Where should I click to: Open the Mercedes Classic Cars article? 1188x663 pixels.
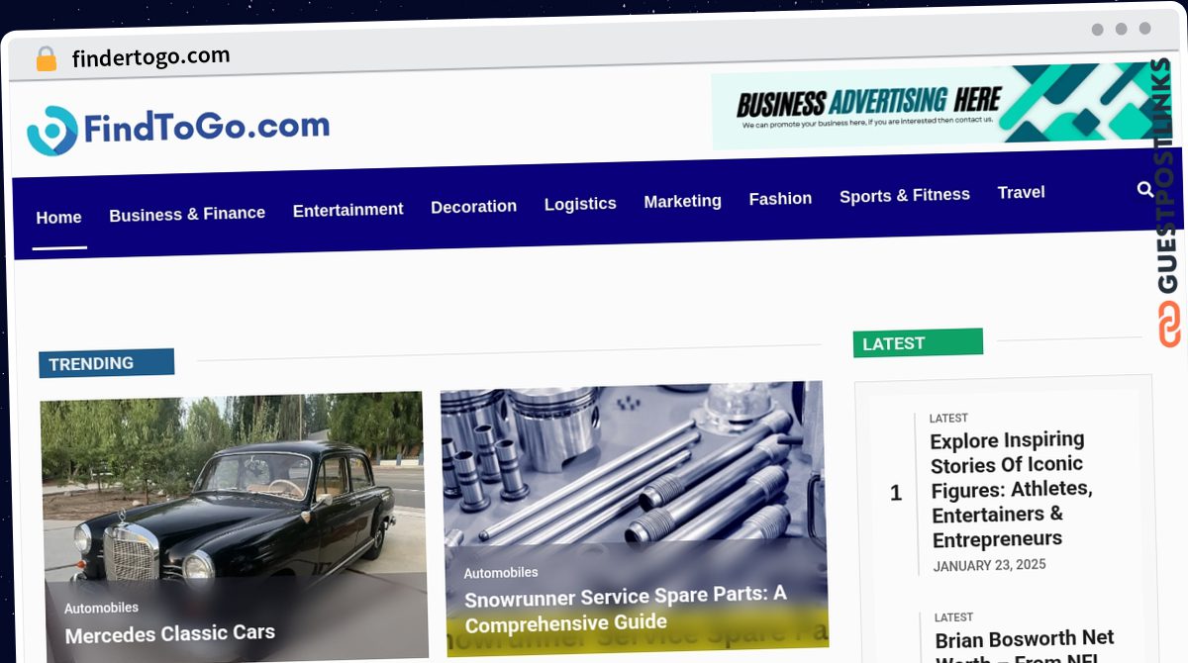[x=170, y=633]
